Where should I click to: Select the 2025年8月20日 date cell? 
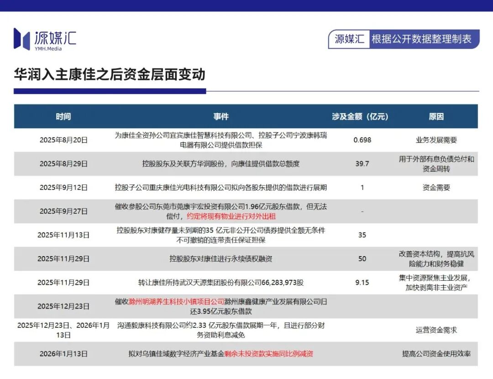coord(63,140)
